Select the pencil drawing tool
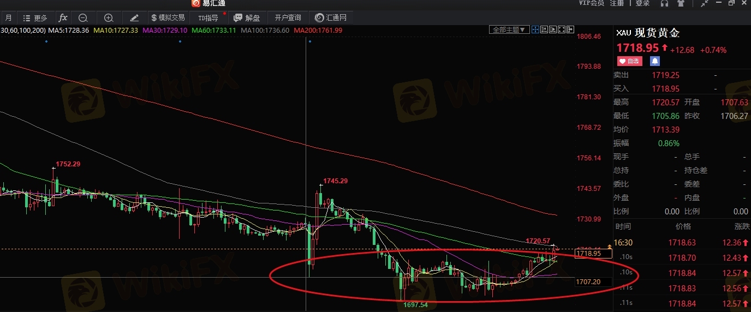The width and height of the screenshot is (751, 312). click(134, 17)
